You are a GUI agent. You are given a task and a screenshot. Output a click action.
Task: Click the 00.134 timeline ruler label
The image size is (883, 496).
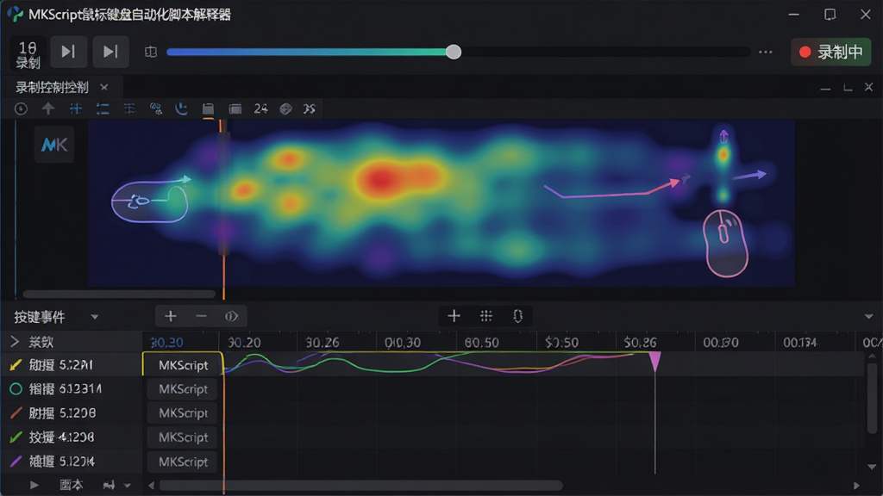pyautogui.click(x=799, y=342)
